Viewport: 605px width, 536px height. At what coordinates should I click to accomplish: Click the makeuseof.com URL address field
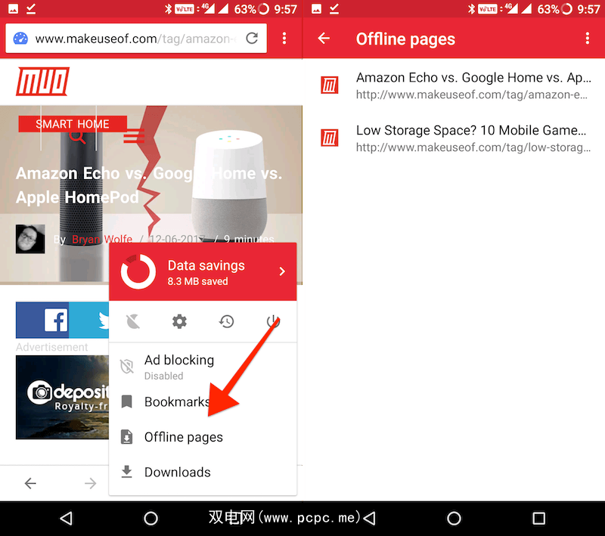136,38
